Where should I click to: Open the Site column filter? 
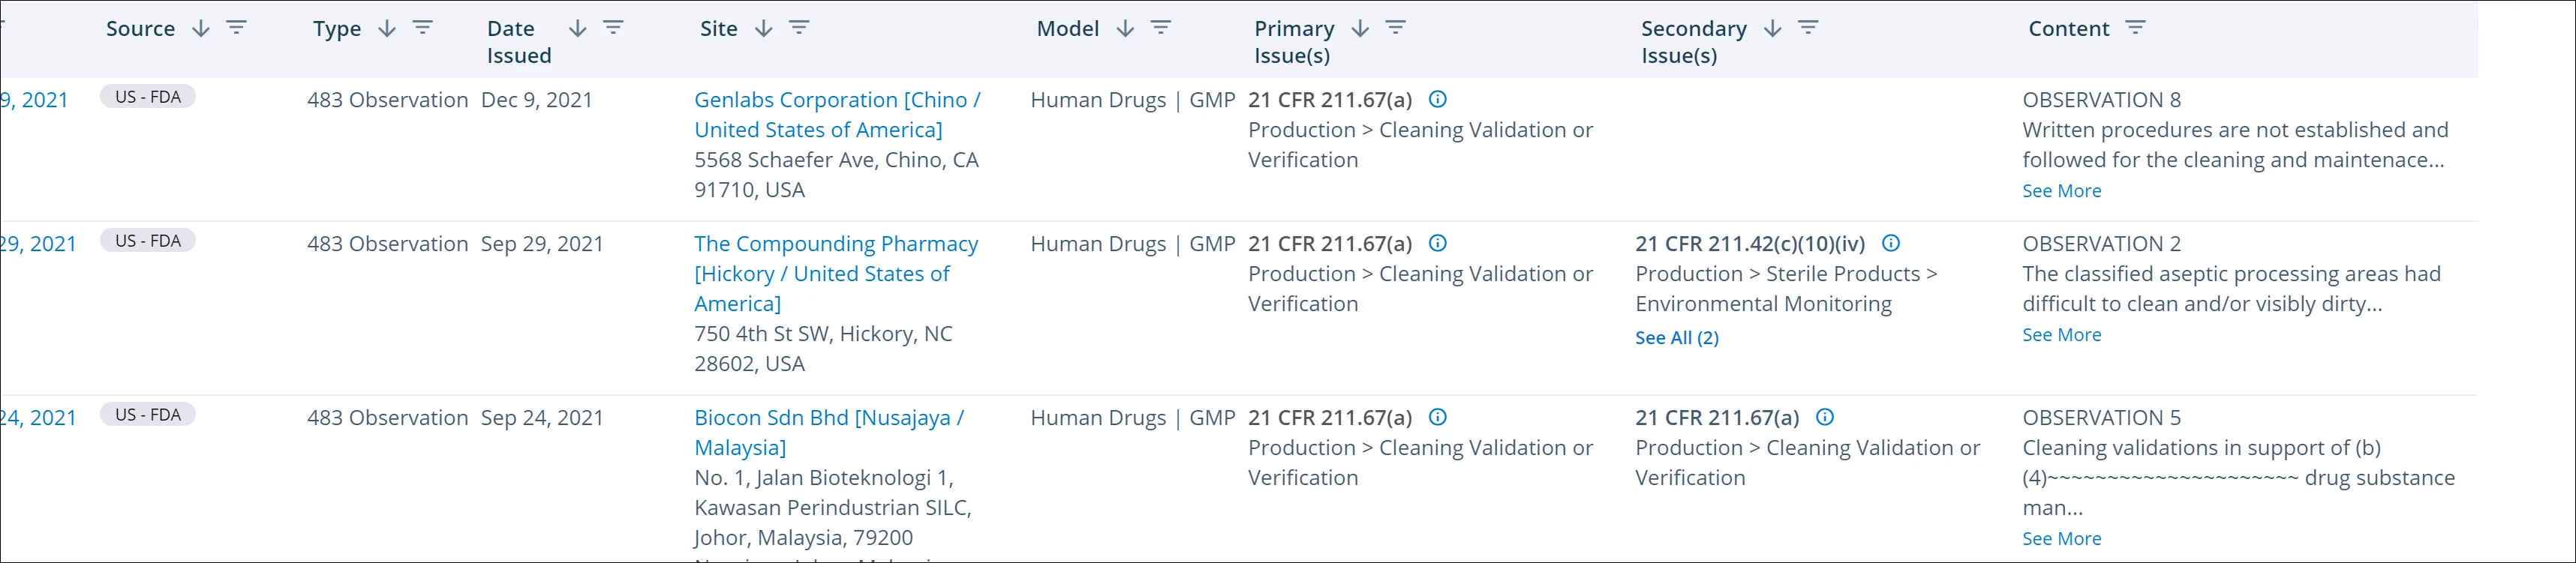click(799, 28)
